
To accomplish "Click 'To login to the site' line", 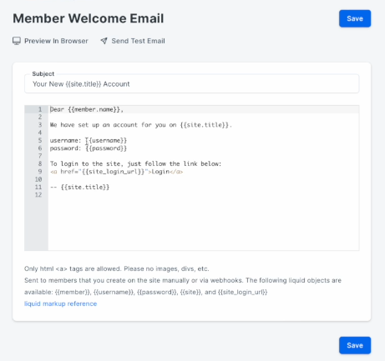I will click(135, 164).
